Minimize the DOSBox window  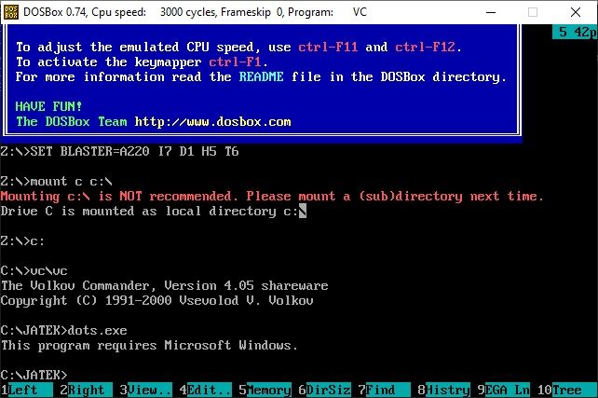pyautogui.click(x=491, y=12)
